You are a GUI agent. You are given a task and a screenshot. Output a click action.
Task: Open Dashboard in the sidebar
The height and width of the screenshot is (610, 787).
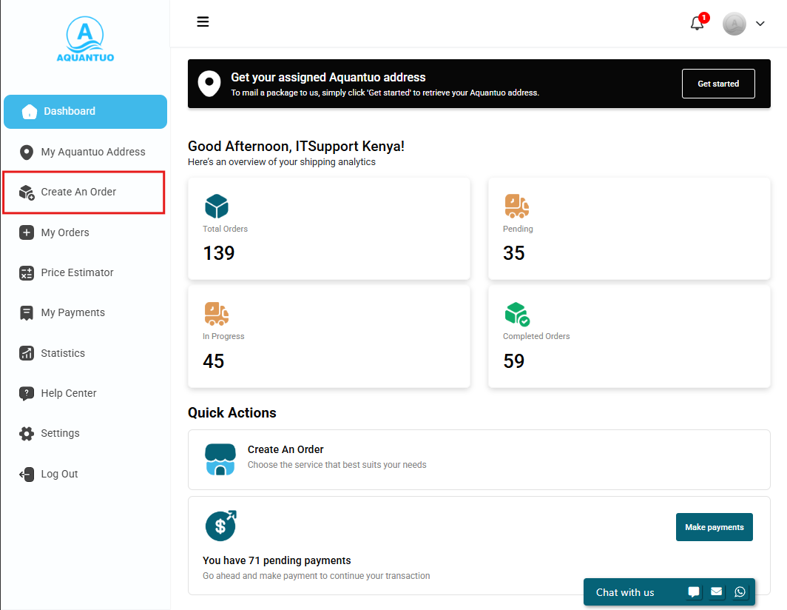pyautogui.click(x=85, y=112)
